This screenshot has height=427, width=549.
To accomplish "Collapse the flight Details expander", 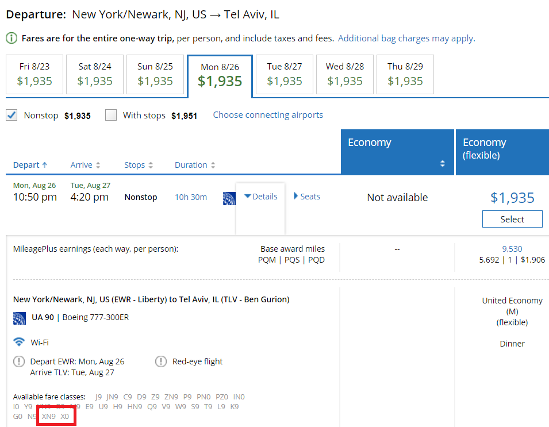I will point(260,197).
